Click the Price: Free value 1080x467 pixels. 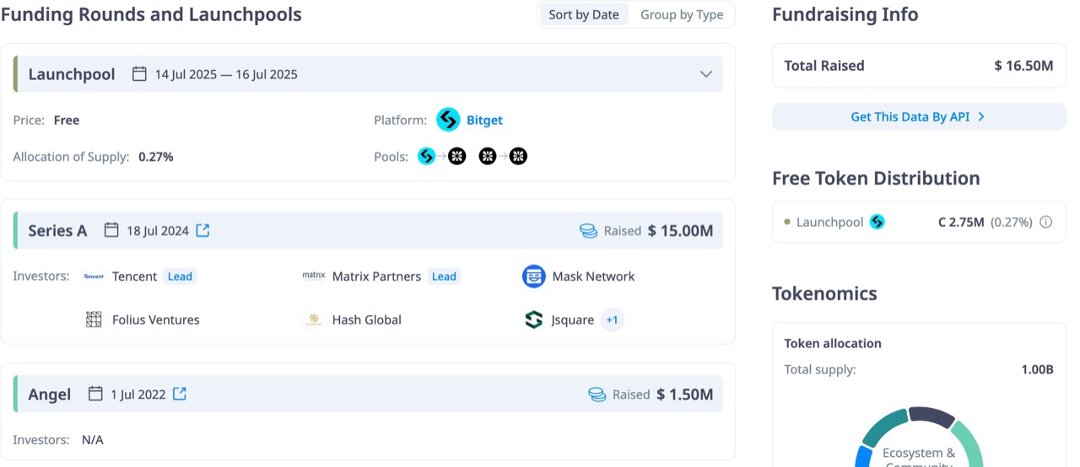click(x=67, y=121)
